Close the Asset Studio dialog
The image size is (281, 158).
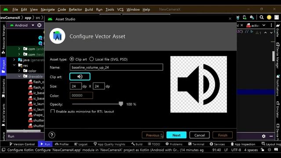(x=230, y=19)
